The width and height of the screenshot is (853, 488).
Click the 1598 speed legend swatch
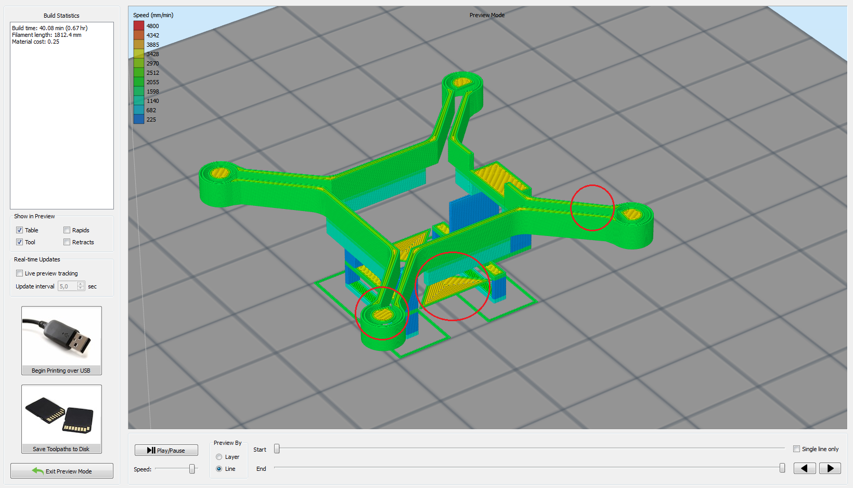point(139,91)
